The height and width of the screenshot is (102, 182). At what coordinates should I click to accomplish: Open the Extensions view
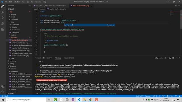(3, 29)
